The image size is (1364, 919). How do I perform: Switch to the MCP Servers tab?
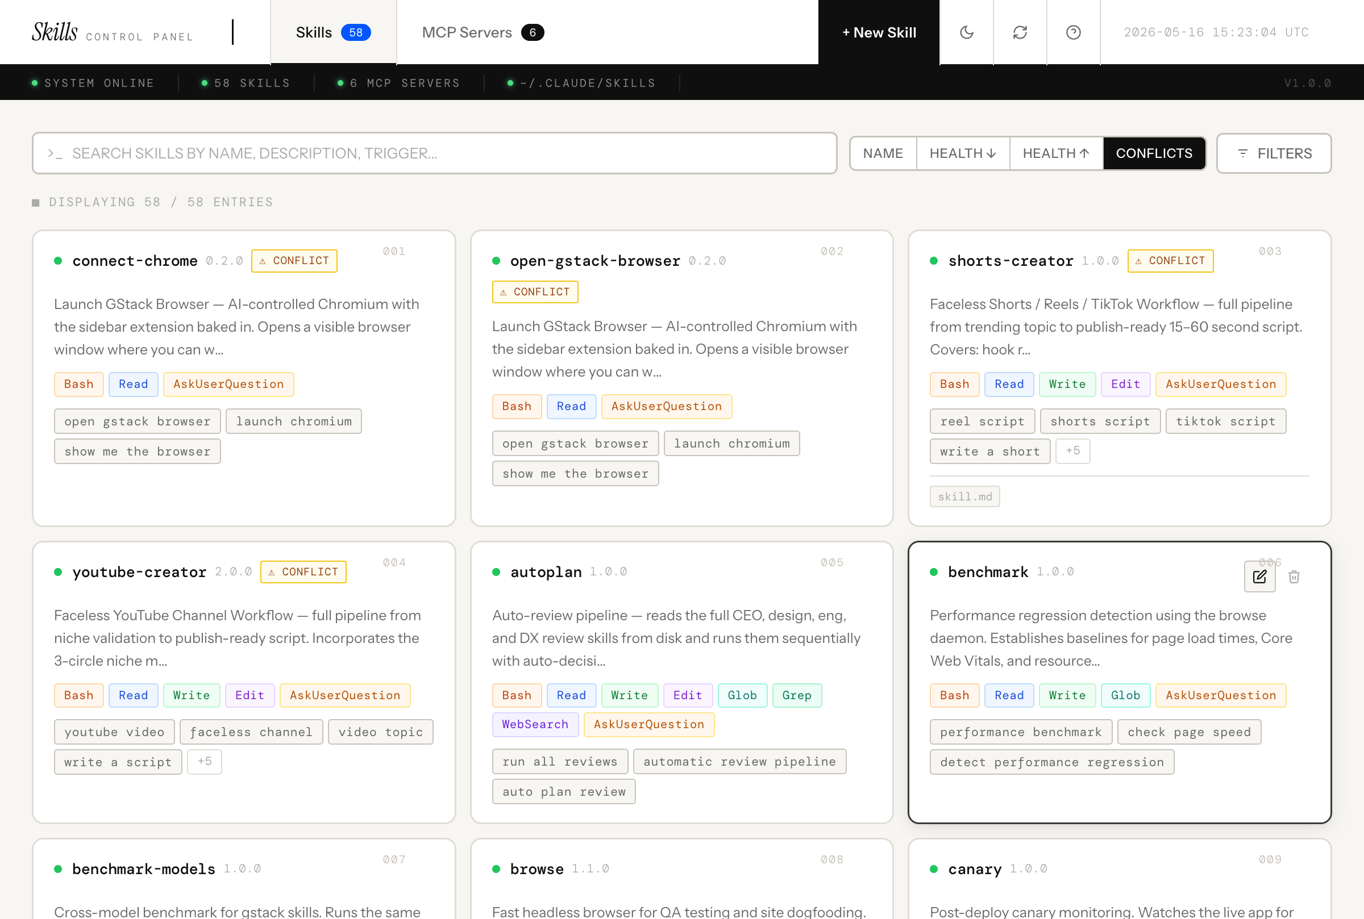pyautogui.click(x=483, y=32)
